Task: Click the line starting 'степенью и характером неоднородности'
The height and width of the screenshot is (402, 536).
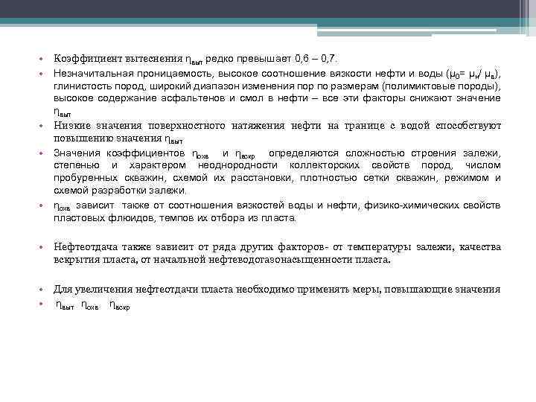Action: pyautogui.click(x=277, y=165)
